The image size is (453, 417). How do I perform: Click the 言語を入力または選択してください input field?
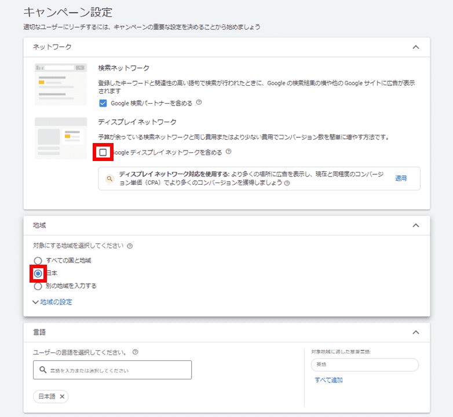pos(116,370)
